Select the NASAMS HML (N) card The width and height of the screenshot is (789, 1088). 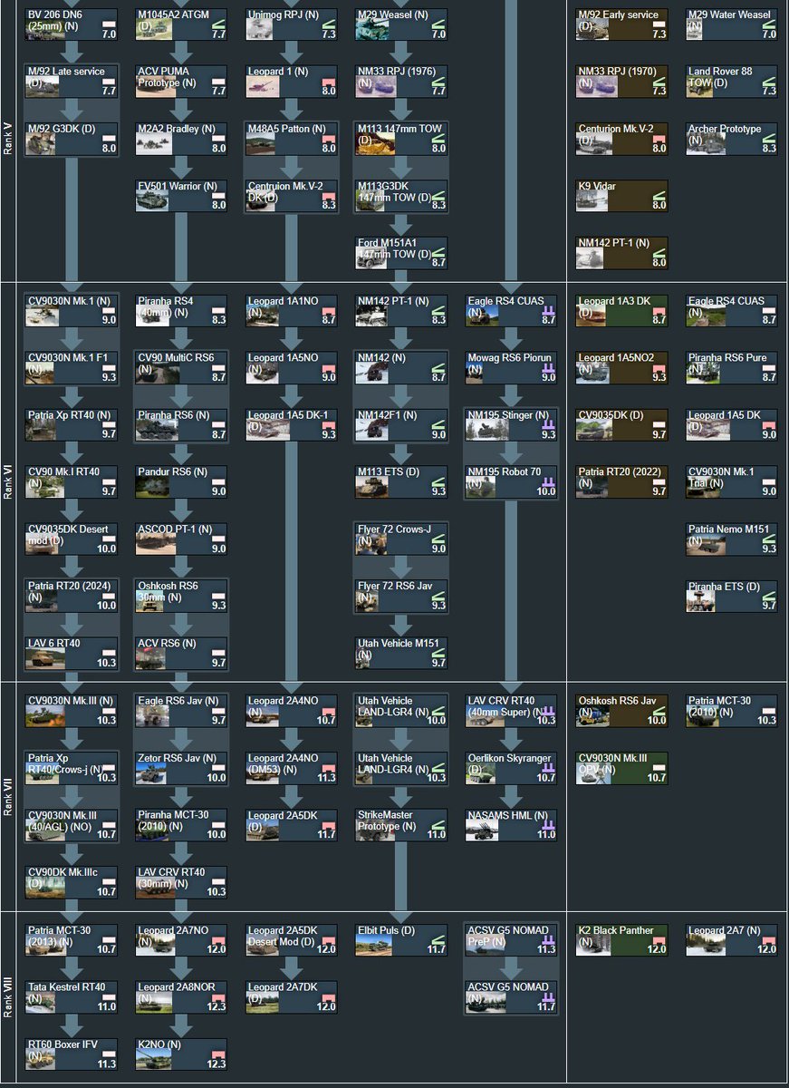512,824
